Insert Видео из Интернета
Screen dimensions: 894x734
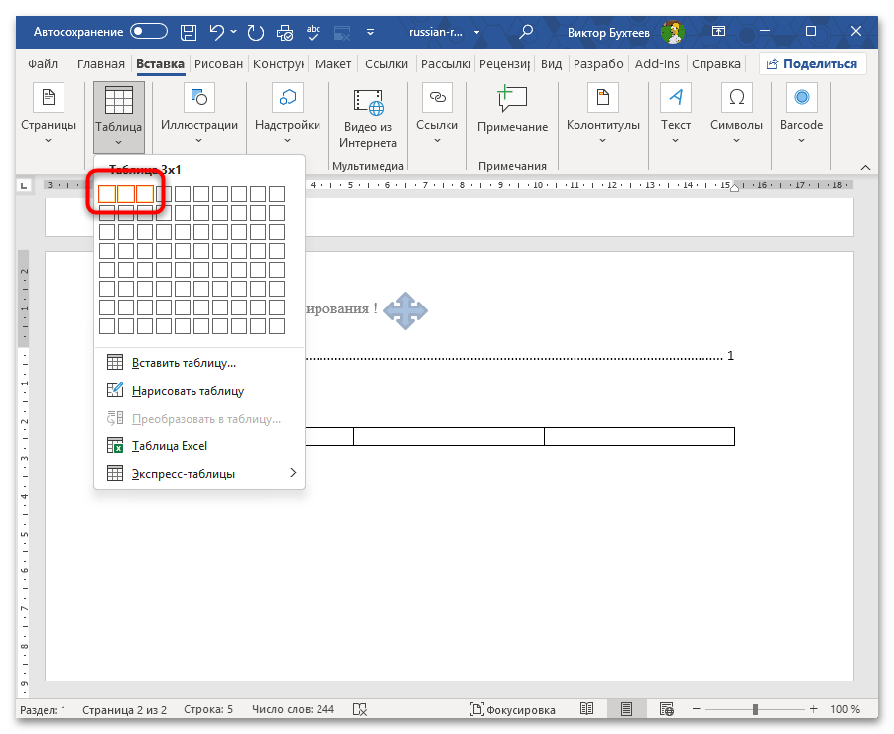[x=368, y=119]
